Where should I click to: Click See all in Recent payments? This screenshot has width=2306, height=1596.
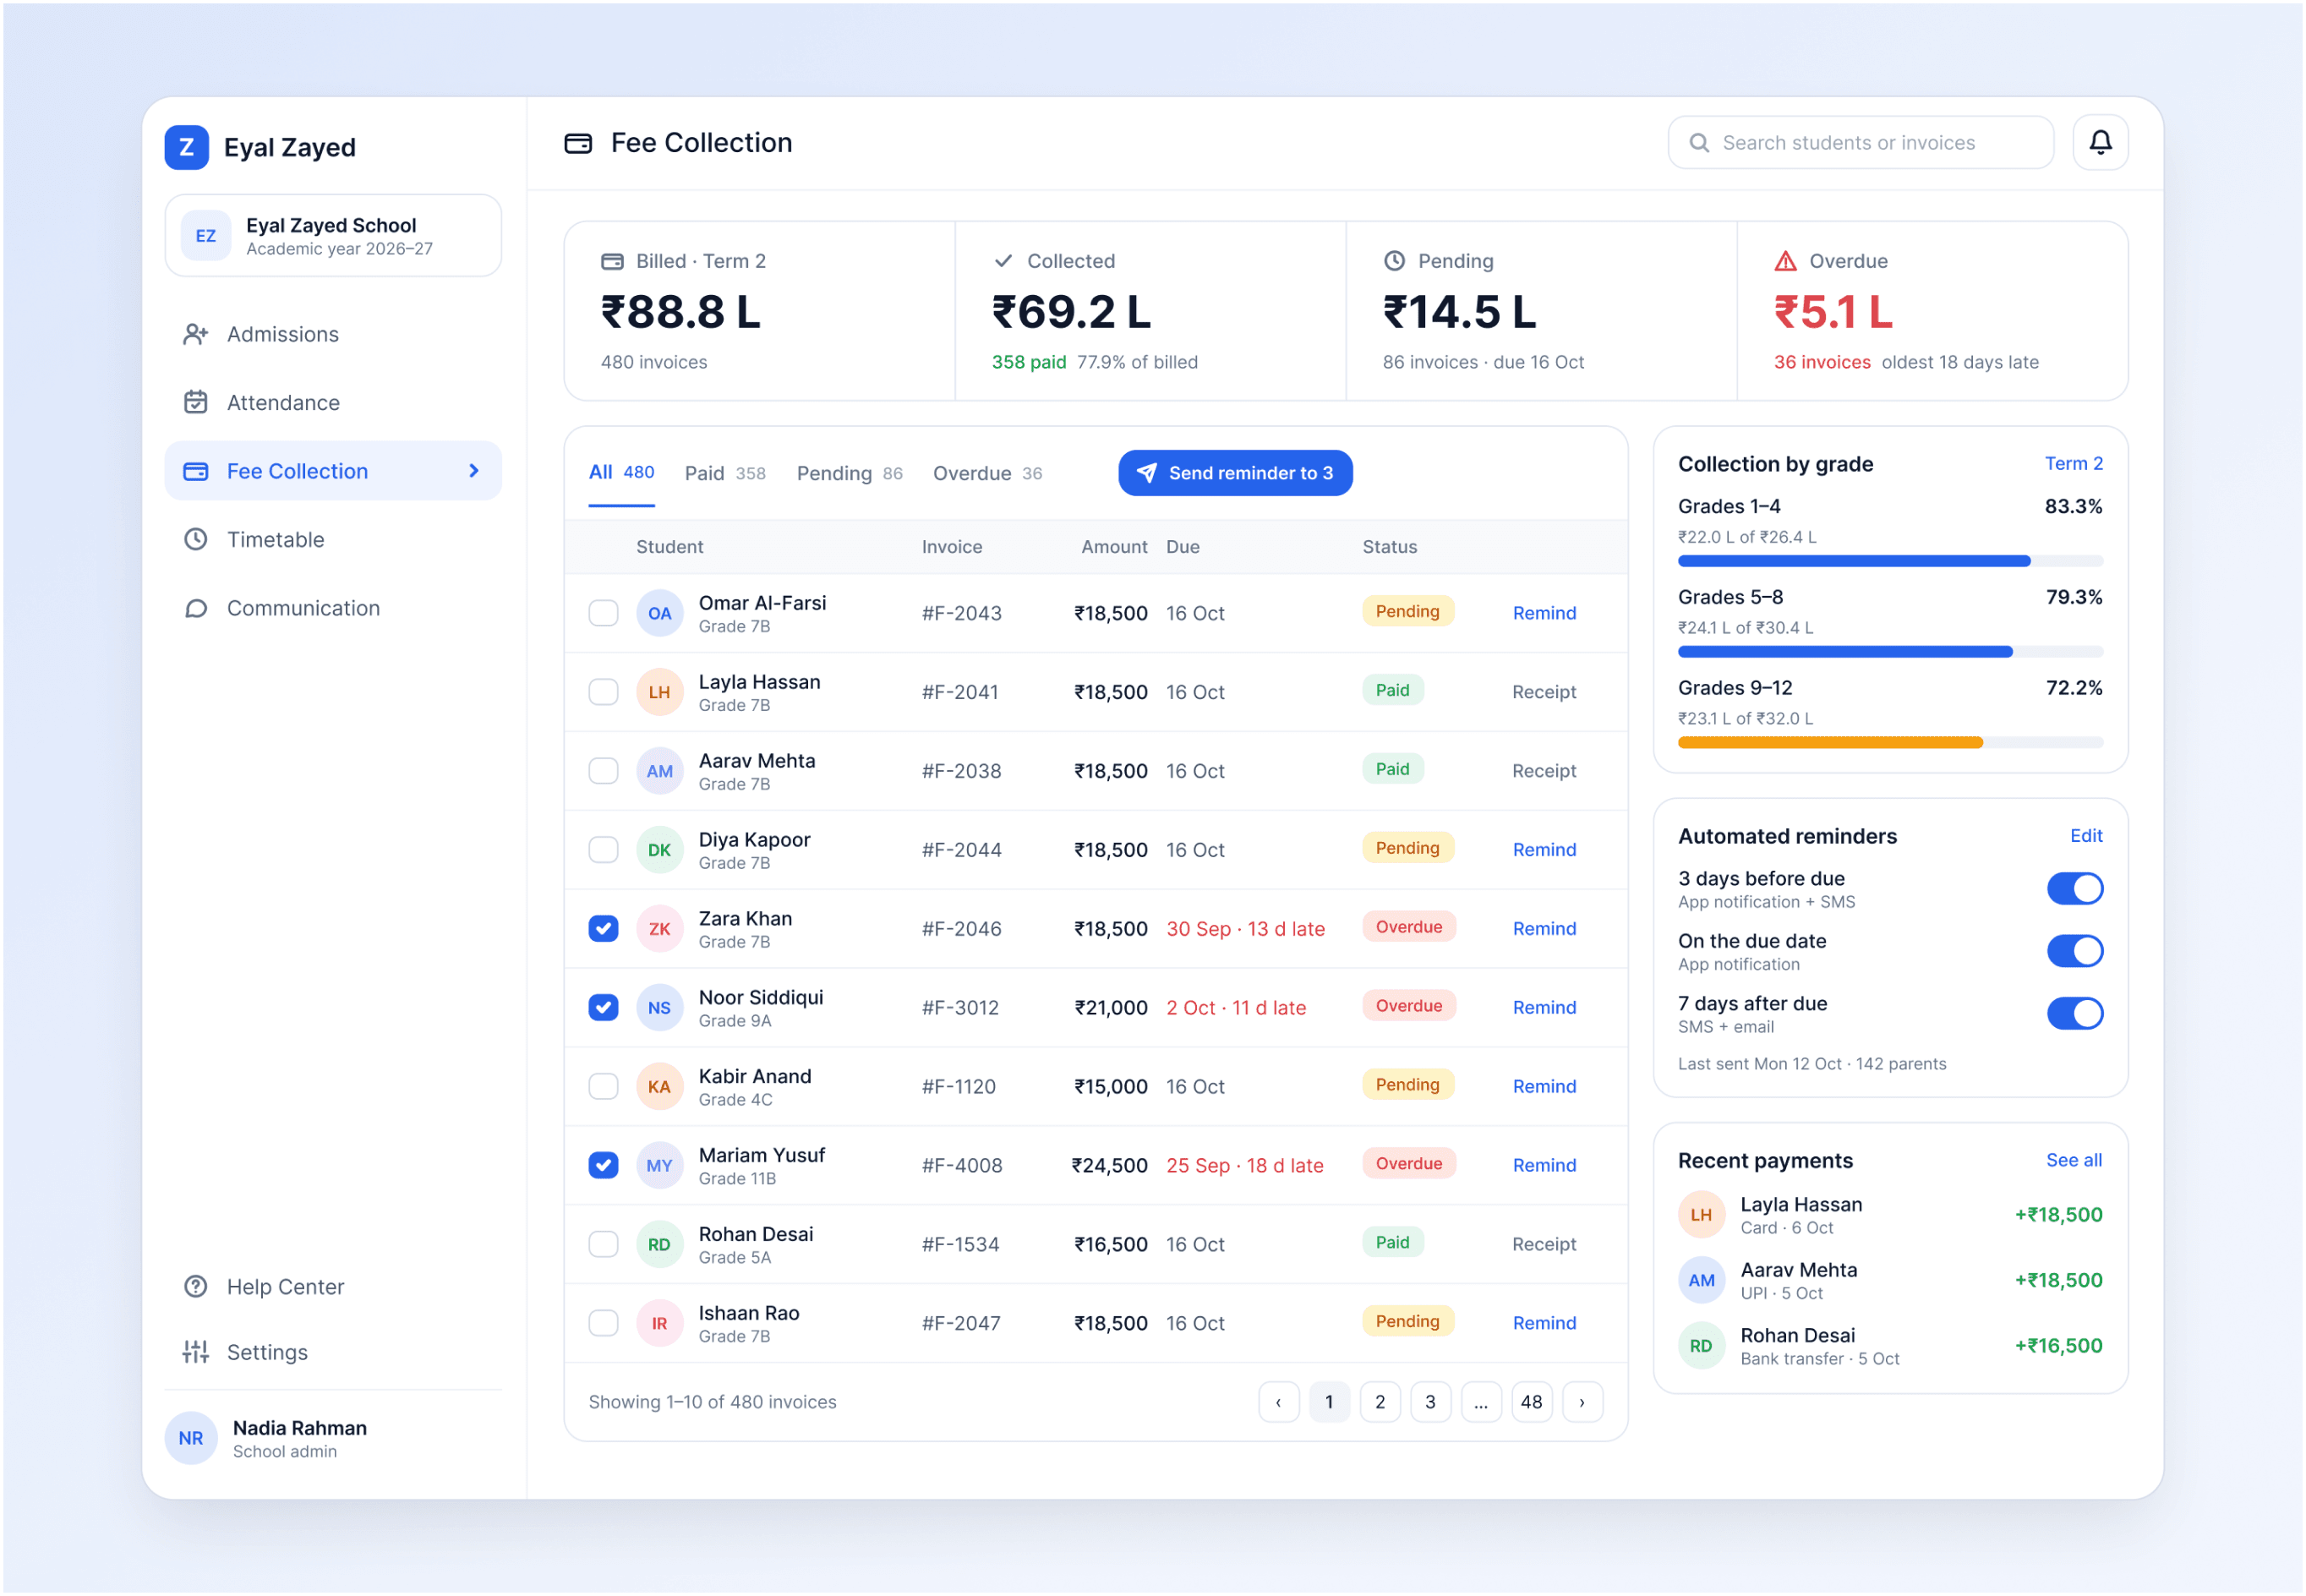[x=2073, y=1160]
